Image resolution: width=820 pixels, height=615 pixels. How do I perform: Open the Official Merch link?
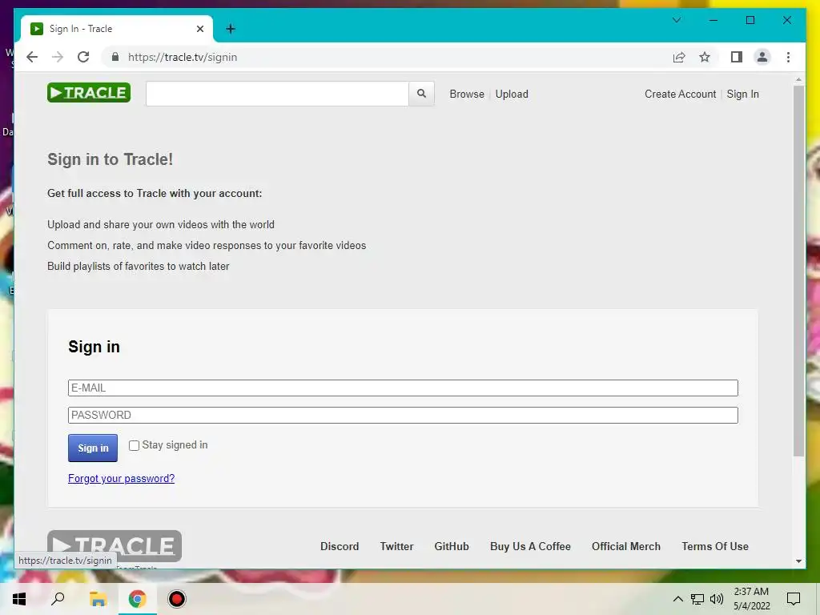point(626,546)
